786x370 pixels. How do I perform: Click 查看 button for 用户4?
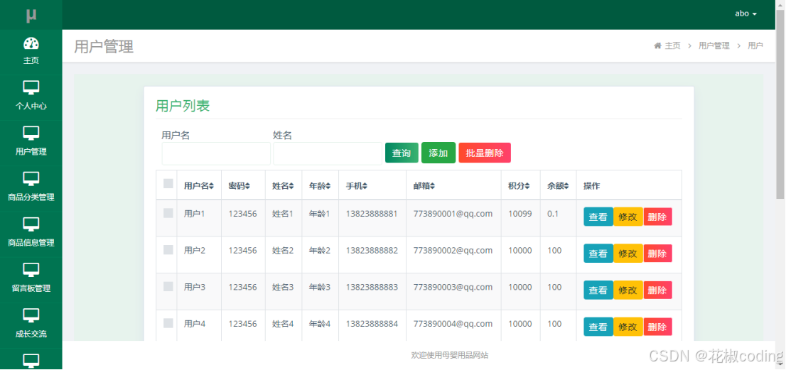click(598, 327)
